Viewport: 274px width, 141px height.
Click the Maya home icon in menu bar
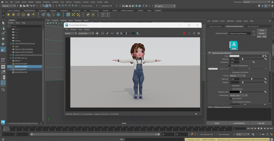[x=2, y=2]
